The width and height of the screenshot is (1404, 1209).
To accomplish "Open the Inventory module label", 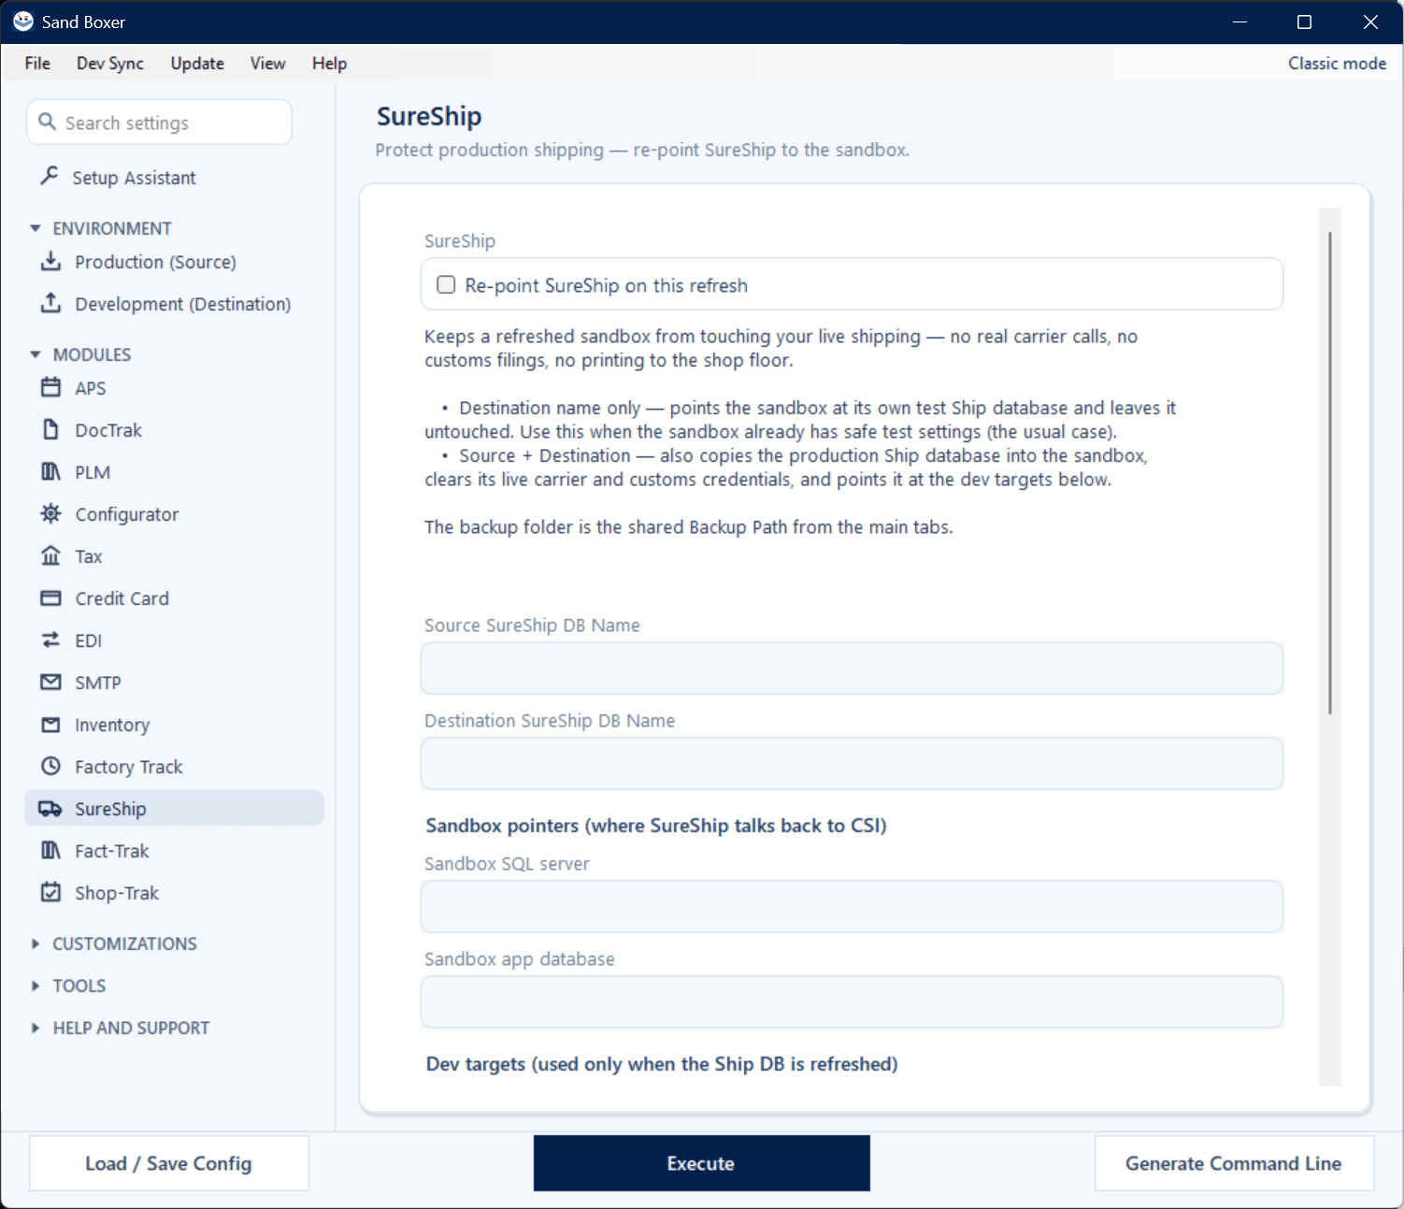I will pyautogui.click(x=112, y=725).
